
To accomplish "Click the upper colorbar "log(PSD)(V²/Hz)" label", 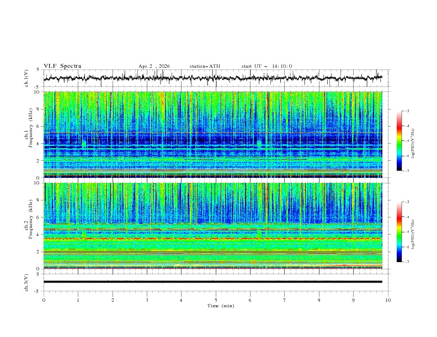I will pyautogui.click(x=413, y=144).
